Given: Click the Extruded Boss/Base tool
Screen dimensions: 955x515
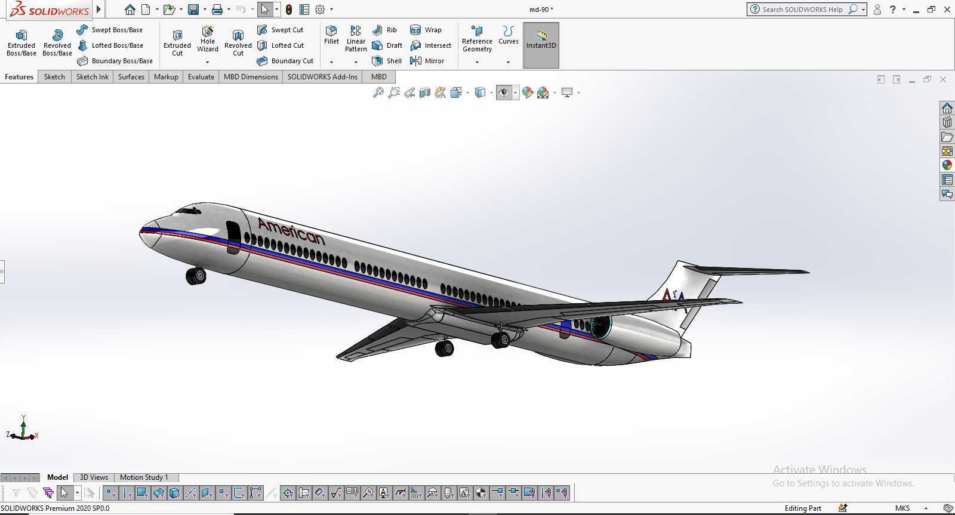Looking at the screenshot, I should [x=21, y=43].
